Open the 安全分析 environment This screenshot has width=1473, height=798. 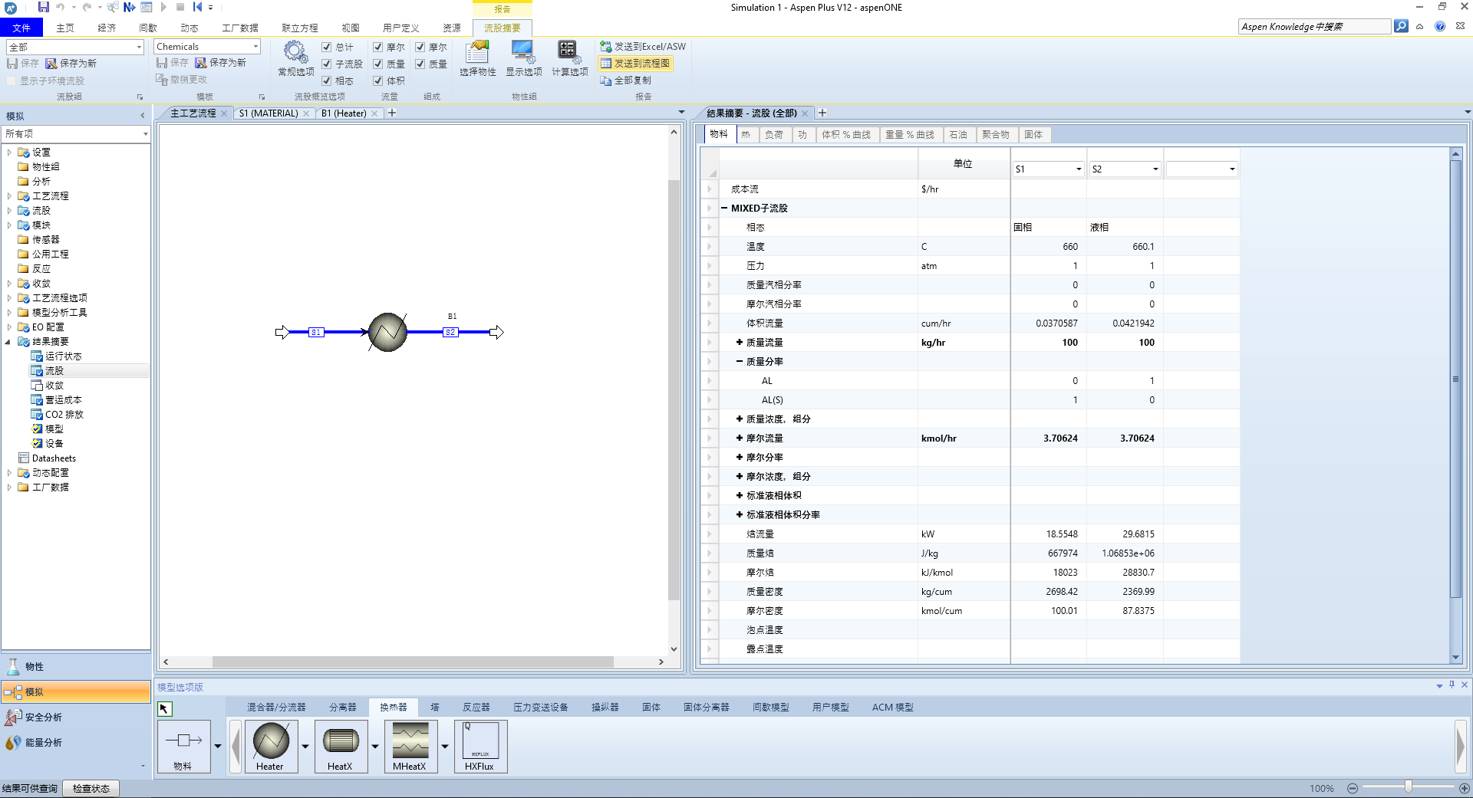(75, 717)
